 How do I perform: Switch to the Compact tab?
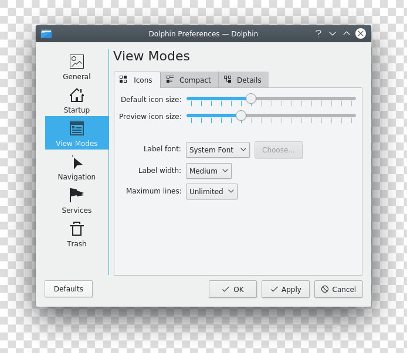tap(189, 80)
